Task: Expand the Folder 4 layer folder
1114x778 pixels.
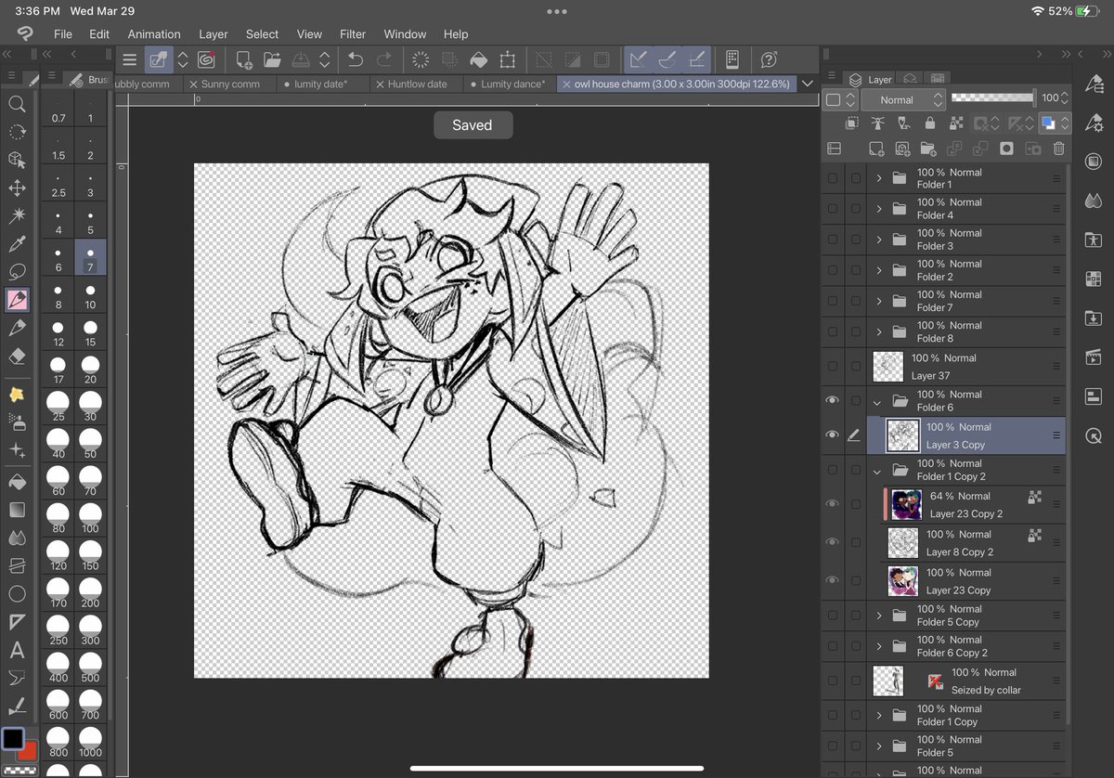Action: coord(878,209)
